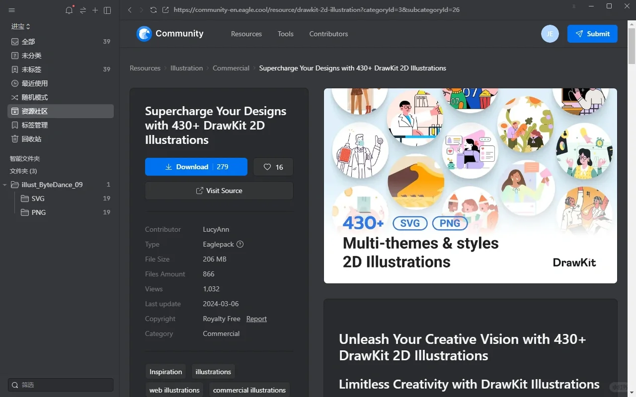Click the PNG folder icon

click(x=25, y=212)
